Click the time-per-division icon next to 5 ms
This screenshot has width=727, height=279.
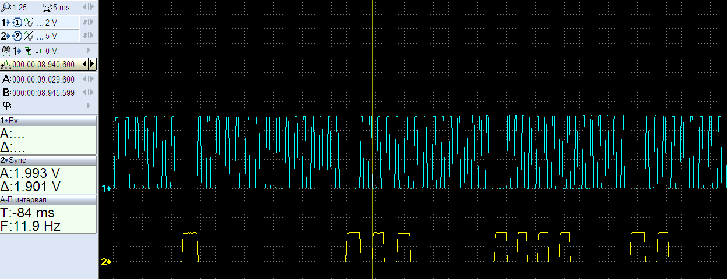tap(47, 8)
